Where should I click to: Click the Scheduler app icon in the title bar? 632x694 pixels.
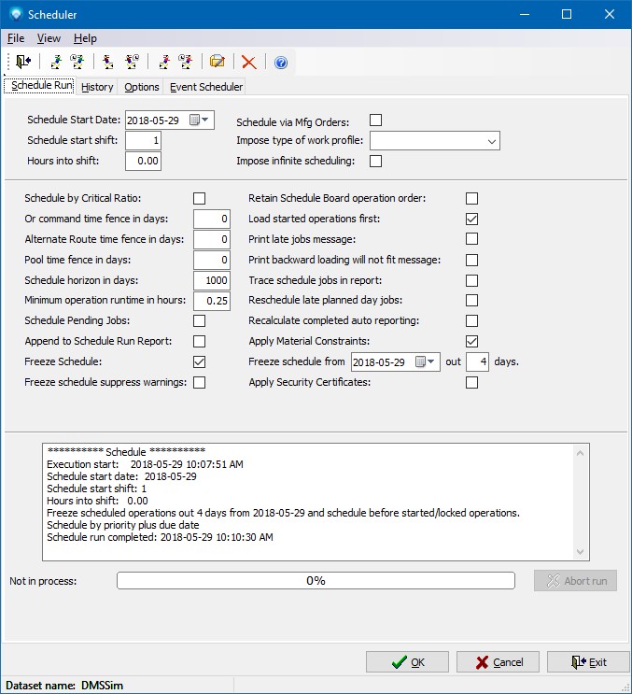[x=15, y=15]
